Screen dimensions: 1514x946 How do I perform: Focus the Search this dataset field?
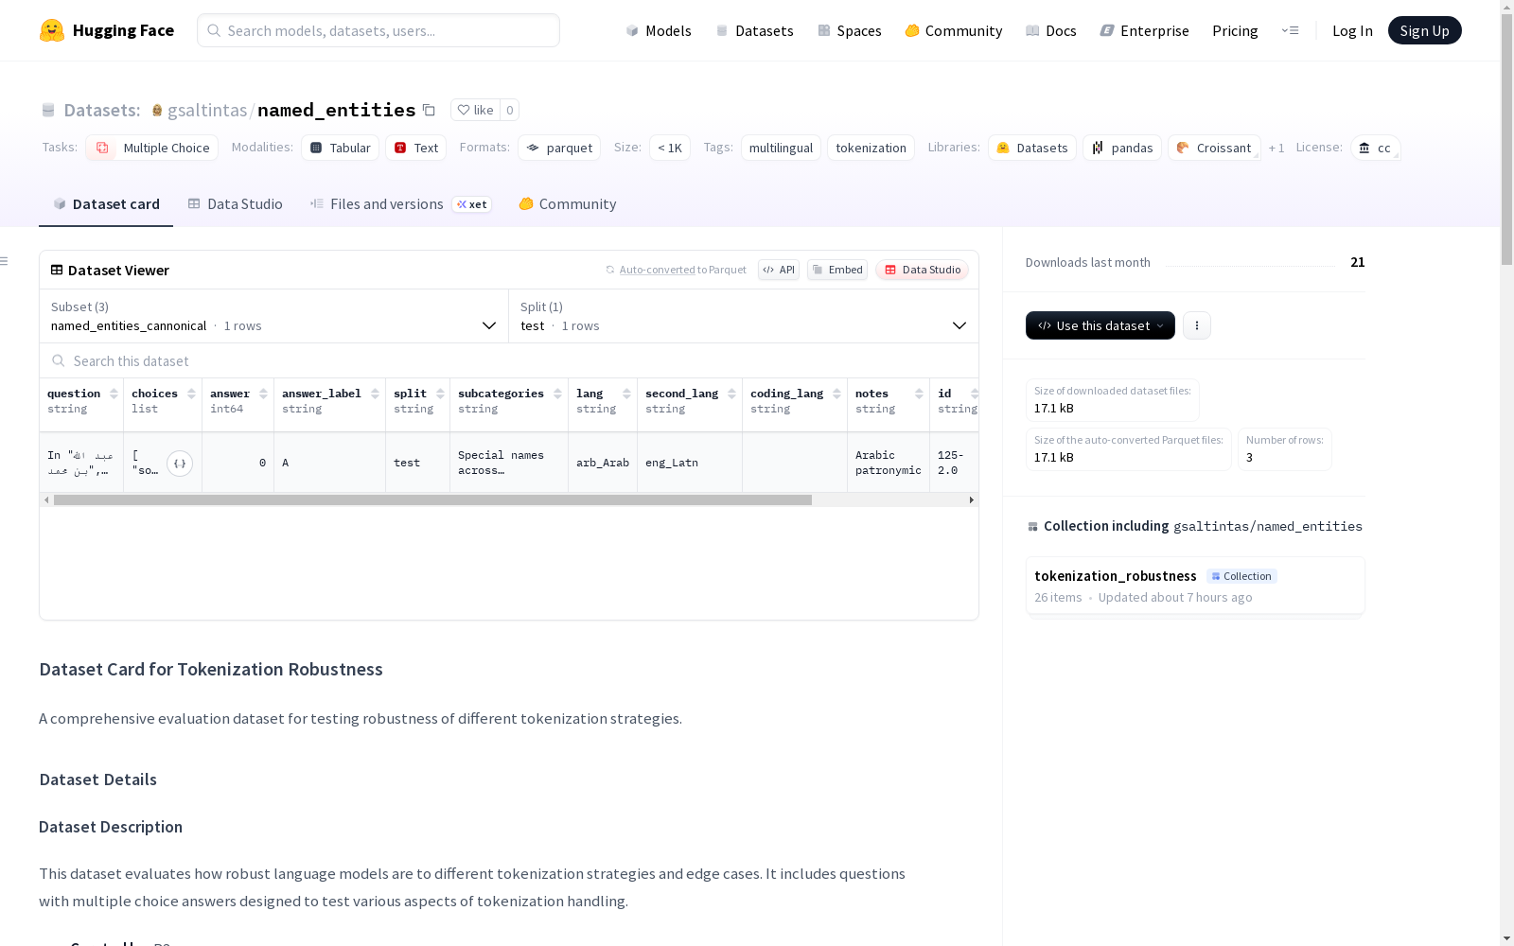pos(509,361)
